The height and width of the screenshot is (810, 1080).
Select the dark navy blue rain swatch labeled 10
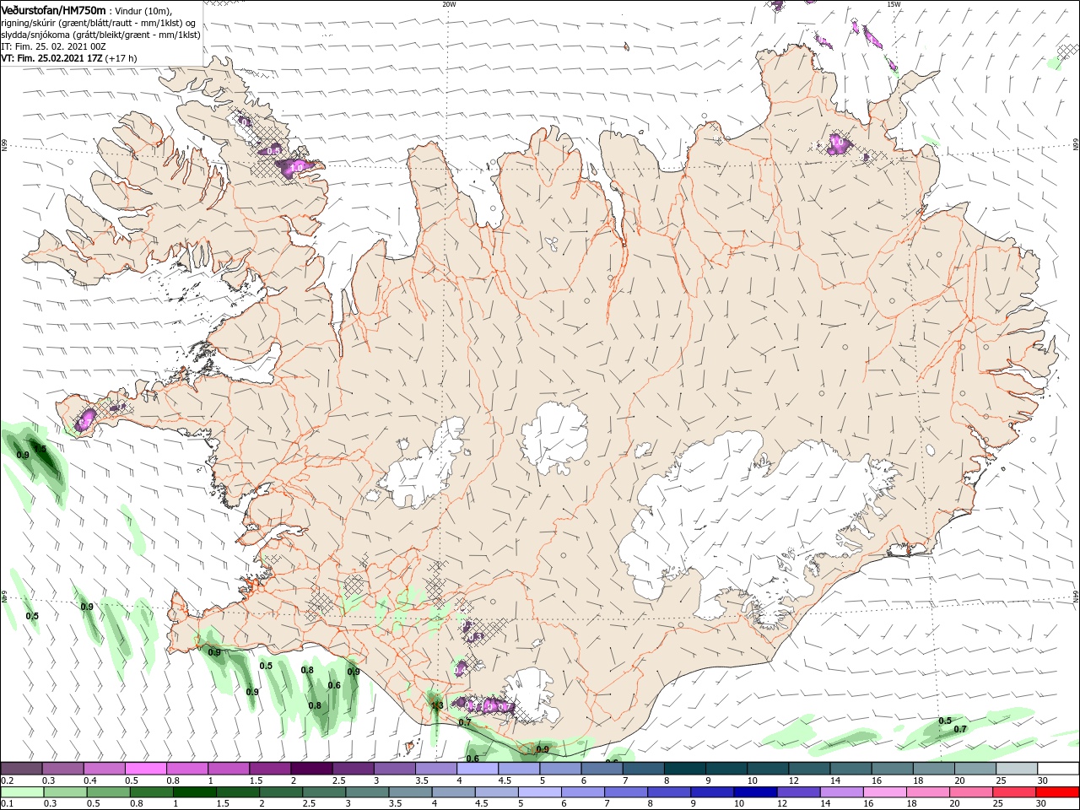point(753,792)
